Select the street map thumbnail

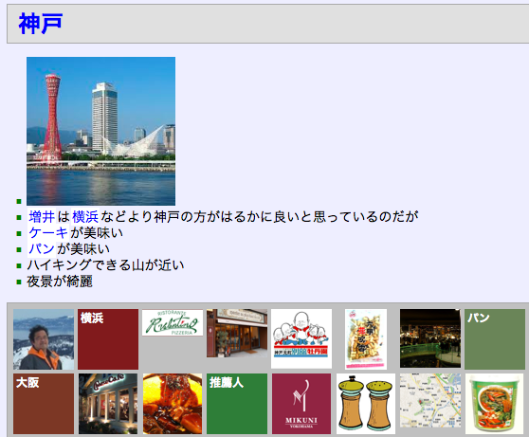[x=430, y=401]
